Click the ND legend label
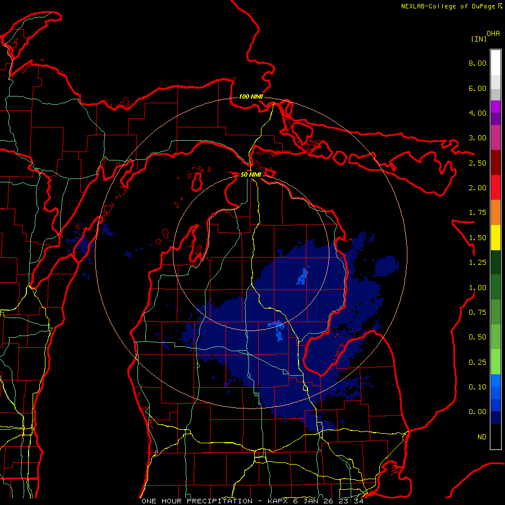505x505 pixels. coord(482,437)
